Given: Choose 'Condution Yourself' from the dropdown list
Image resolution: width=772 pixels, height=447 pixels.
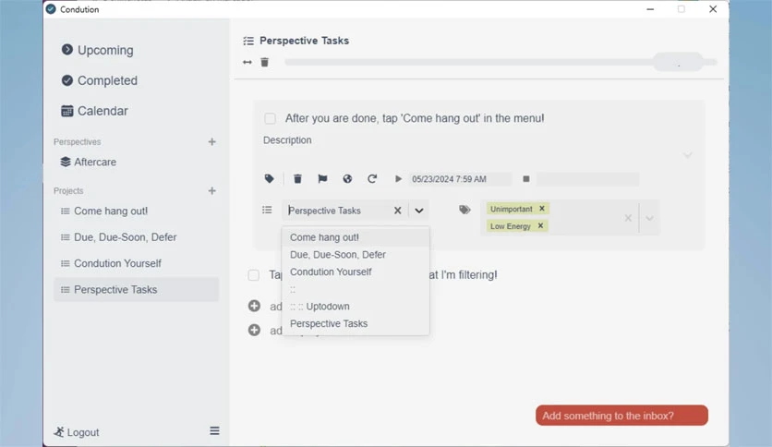Looking at the screenshot, I should pos(356,272).
